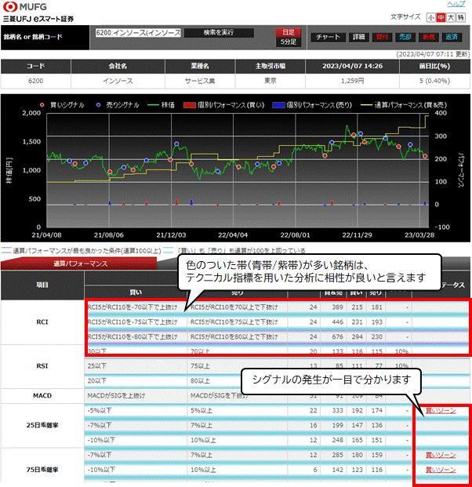Select the 75日乖離率 row header
This screenshot has height=487, width=472.
pos(42,470)
